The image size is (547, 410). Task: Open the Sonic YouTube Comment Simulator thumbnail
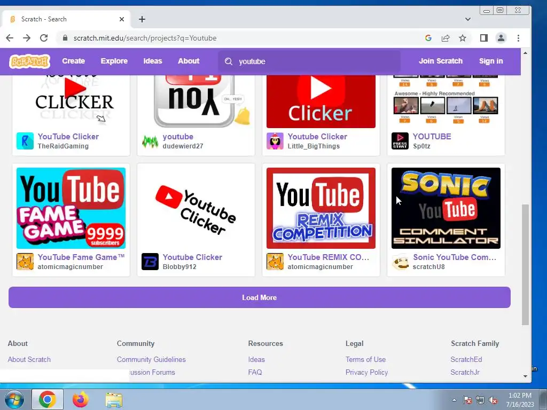point(446,208)
